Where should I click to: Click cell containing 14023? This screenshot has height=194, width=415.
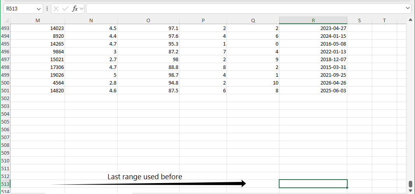point(38,28)
